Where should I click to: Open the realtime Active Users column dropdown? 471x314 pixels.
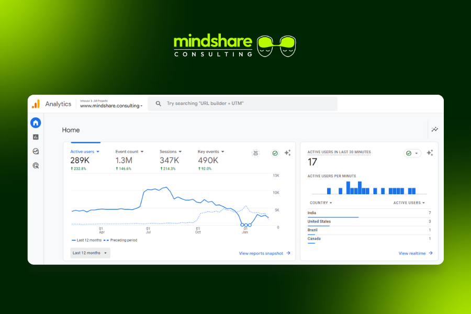pyautogui.click(x=409, y=203)
